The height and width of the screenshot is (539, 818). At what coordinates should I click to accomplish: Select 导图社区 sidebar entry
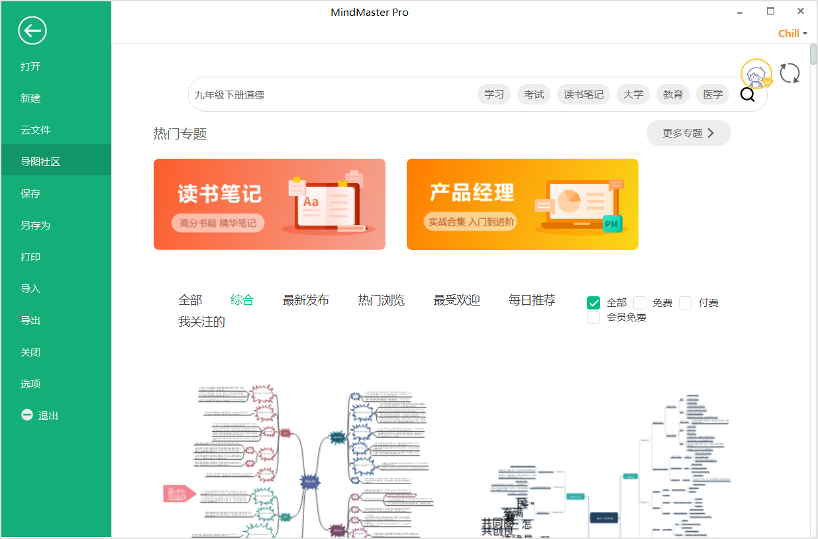point(56,161)
